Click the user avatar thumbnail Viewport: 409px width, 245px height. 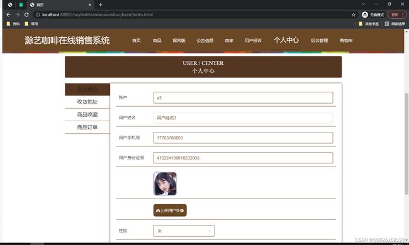(165, 183)
